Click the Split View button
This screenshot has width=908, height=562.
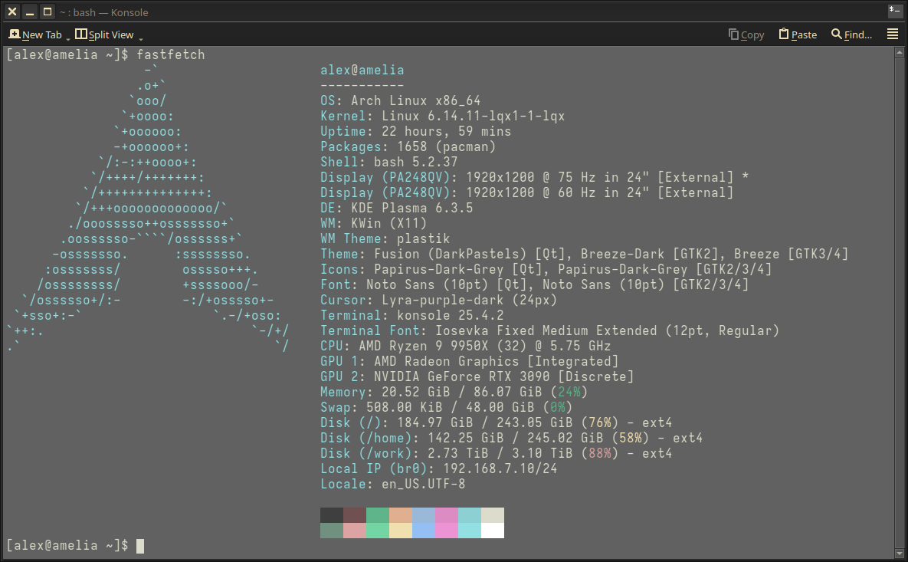pyautogui.click(x=104, y=35)
